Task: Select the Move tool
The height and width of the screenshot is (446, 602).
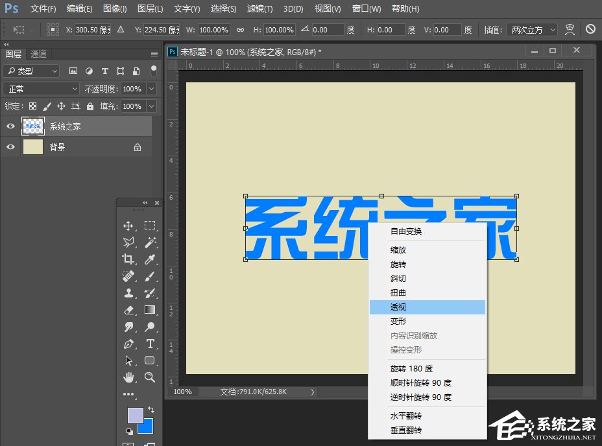Action: 128,226
